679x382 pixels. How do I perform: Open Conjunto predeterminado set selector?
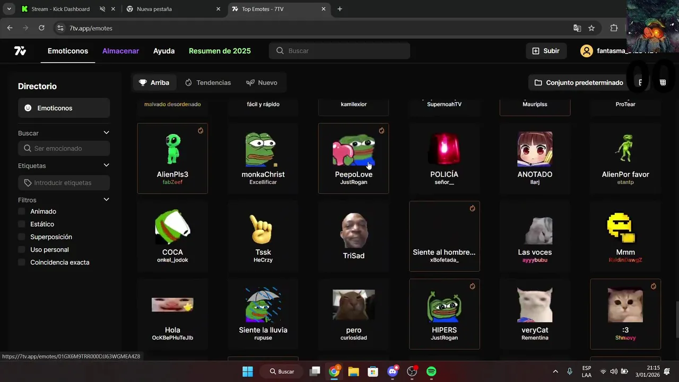pos(579,83)
